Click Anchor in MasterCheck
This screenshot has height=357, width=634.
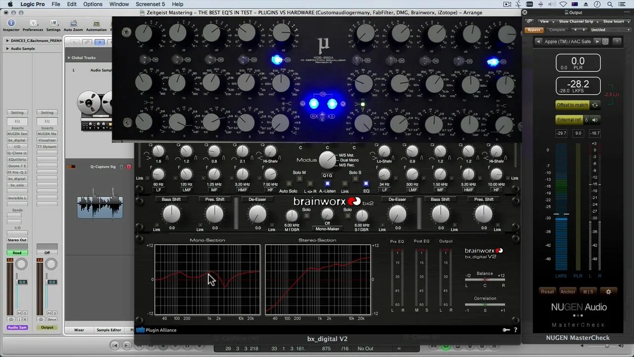[568, 292]
